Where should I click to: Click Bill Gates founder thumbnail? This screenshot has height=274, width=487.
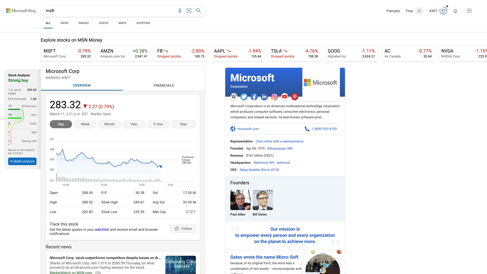point(263,200)
